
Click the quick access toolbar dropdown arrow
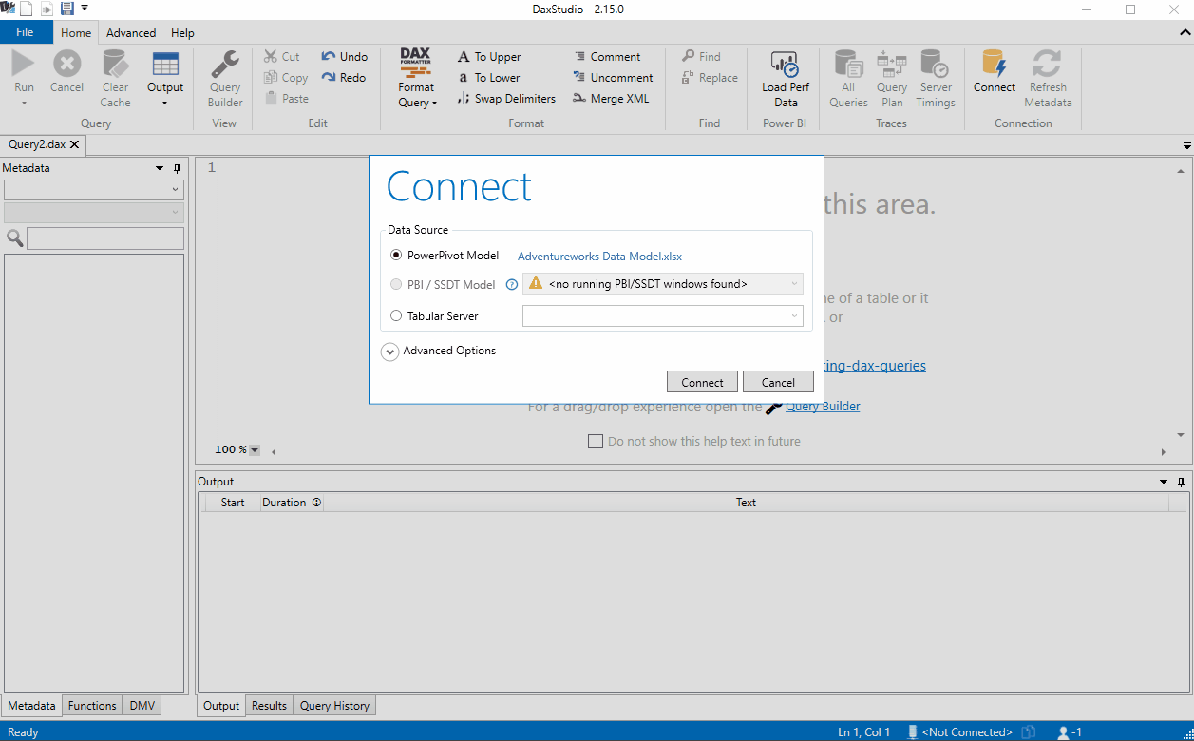[x=85, y=8]
